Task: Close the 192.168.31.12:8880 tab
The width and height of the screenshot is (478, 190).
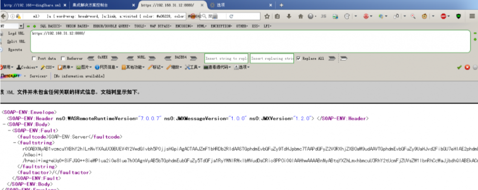Action: (202, 5)
